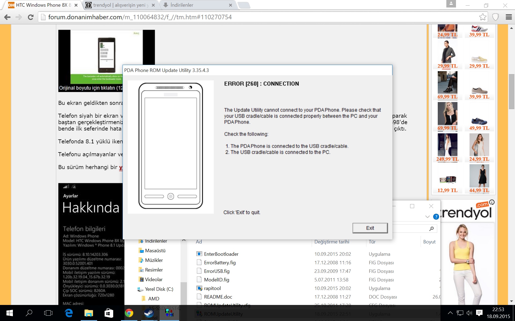Open volume control tray icon

pyautogui.click(x=469, y=313)
